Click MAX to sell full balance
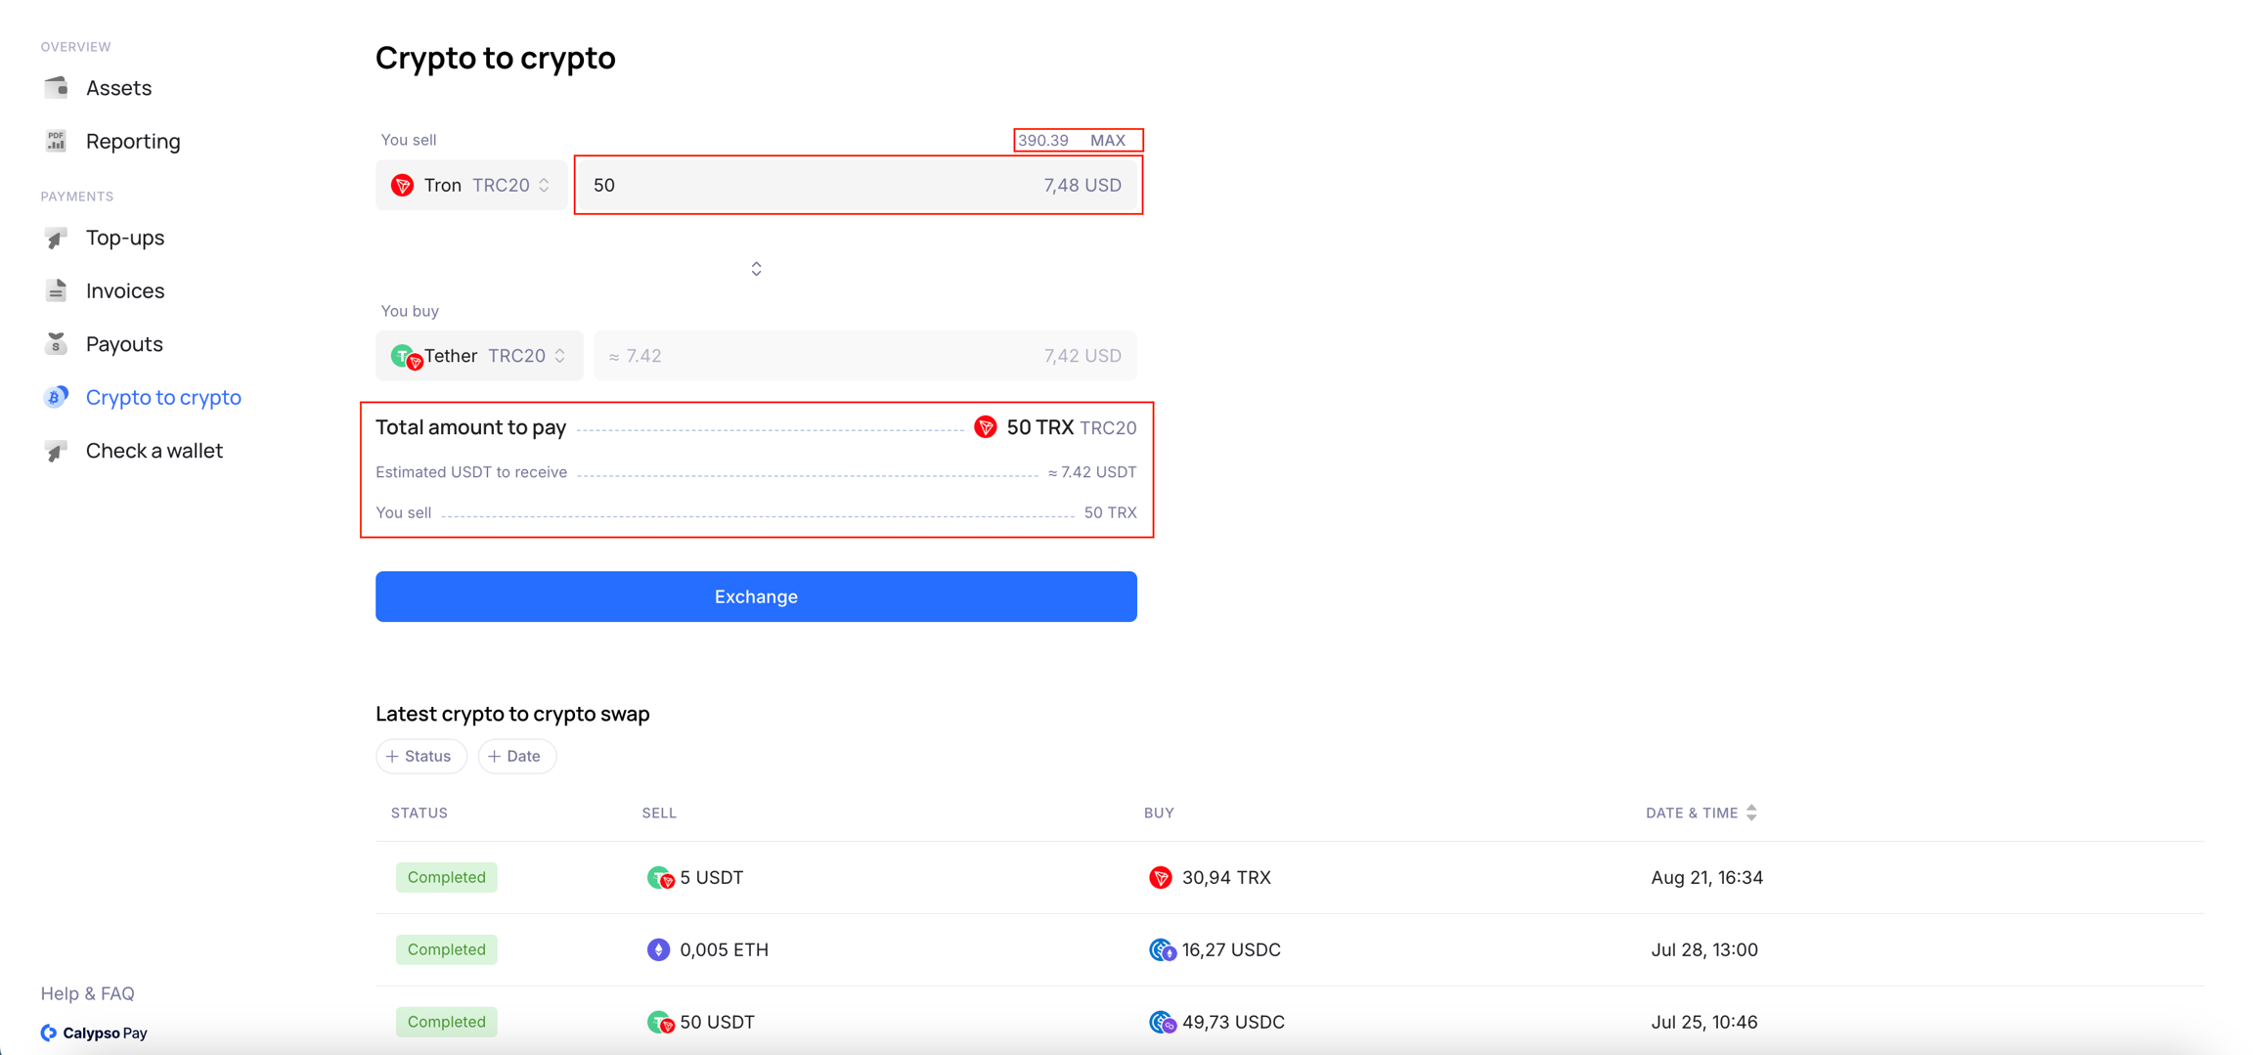The width and height of the screenshot is (2253, 1055). tap(1107, 140)
